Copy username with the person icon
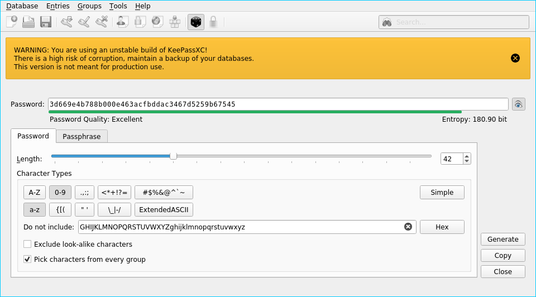This screenshot has width=536, height=297. [x=122, y=22]
